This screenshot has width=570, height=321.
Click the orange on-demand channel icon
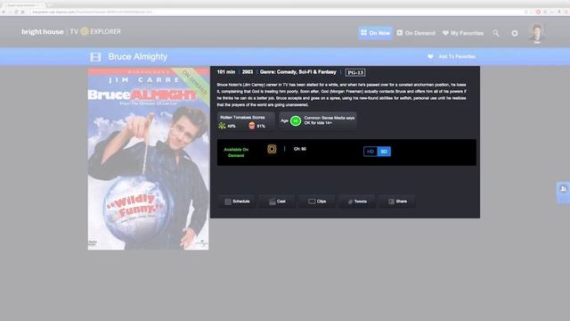pyautogui.click(x=272, y=149)
